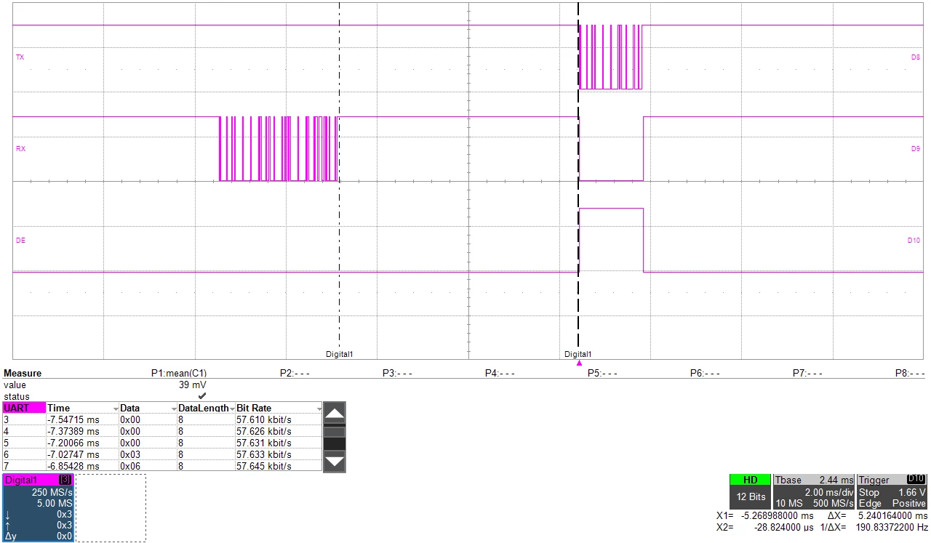Select the Measure table label
Screen dimensions: 931x543
tap(23, 373)
